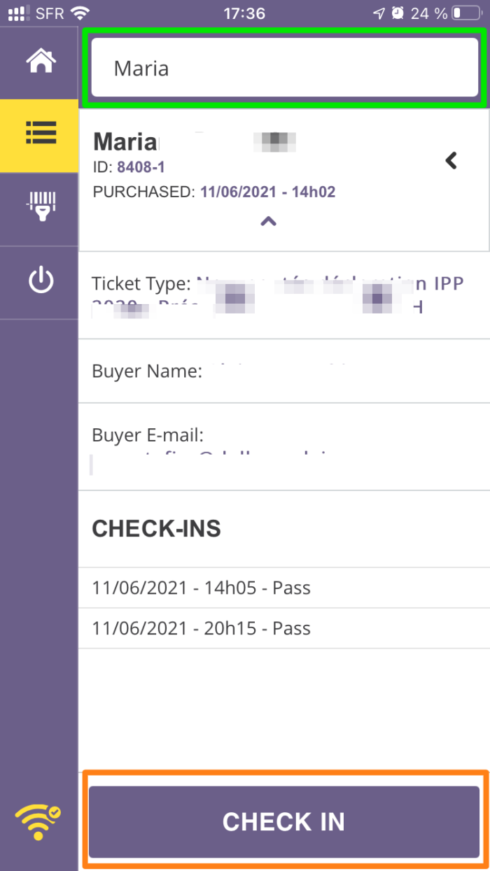Tap the yellow sync WiFi status icon
The image size is (490, 871).
click(x=36, y=822)
